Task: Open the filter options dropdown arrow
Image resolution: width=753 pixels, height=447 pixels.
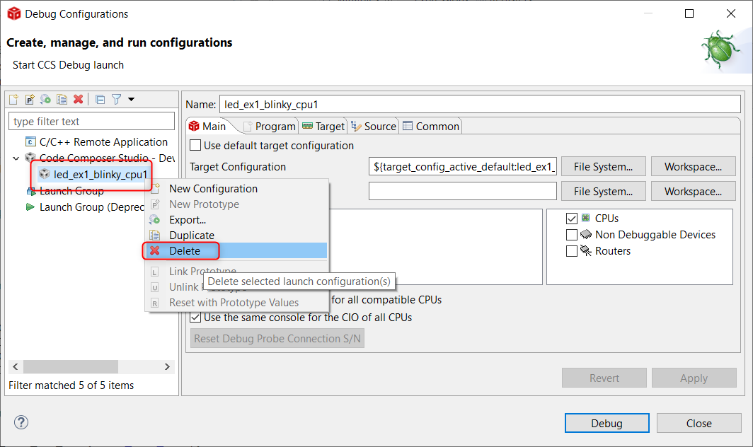Action: (131, 100)
